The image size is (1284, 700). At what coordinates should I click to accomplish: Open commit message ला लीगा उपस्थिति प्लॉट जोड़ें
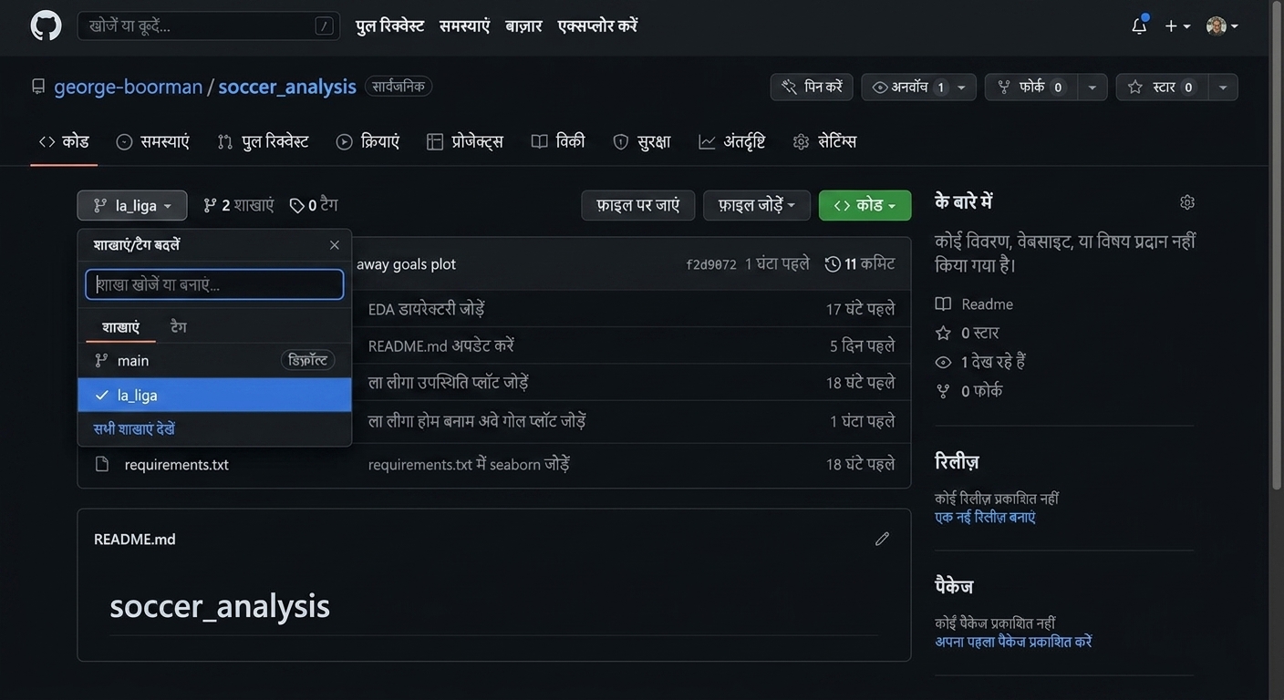point(449,383)
